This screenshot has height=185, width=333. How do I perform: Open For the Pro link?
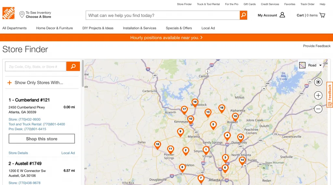[232, 4]
